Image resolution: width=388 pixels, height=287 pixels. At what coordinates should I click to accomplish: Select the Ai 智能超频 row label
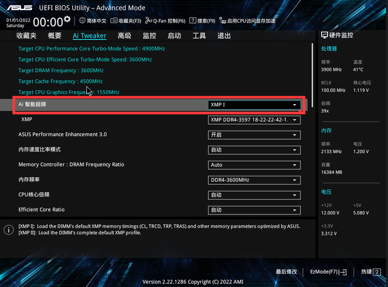click(x=32, y=104)
